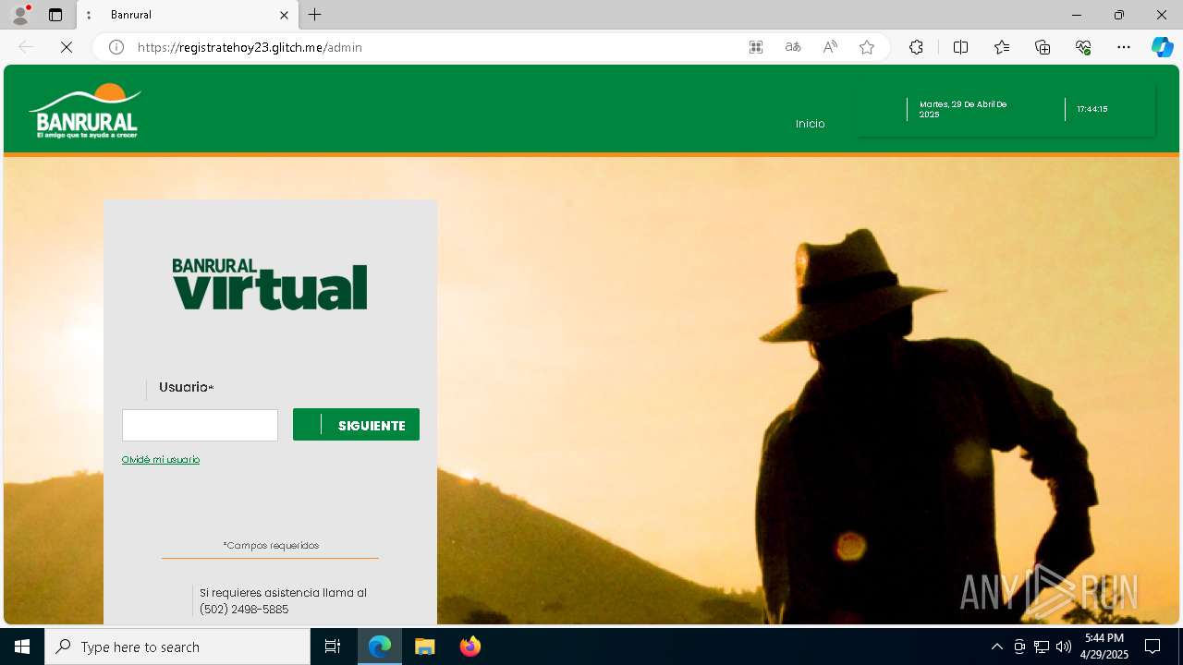1183x665 pixels.
Task: Open Edge settings and more menu
Action: click(x=1124, y=47)
